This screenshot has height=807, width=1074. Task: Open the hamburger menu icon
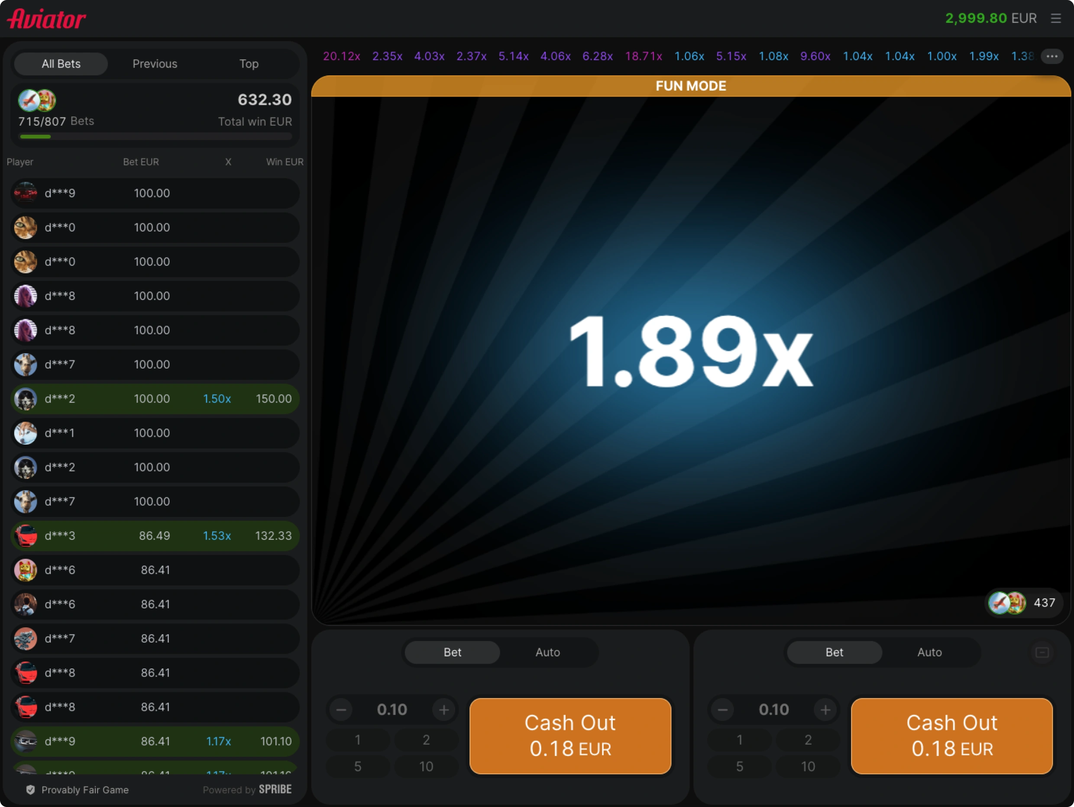[1055, 19]
